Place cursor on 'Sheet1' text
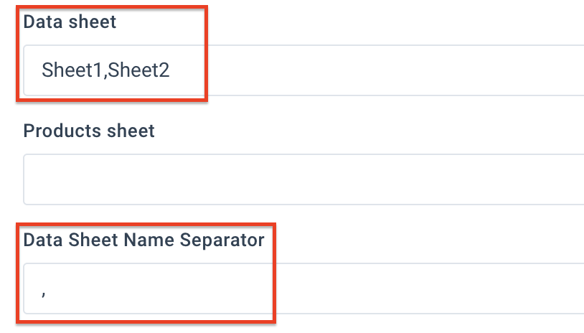The height and width of the screenshot is (333, 584). (72, 70)
